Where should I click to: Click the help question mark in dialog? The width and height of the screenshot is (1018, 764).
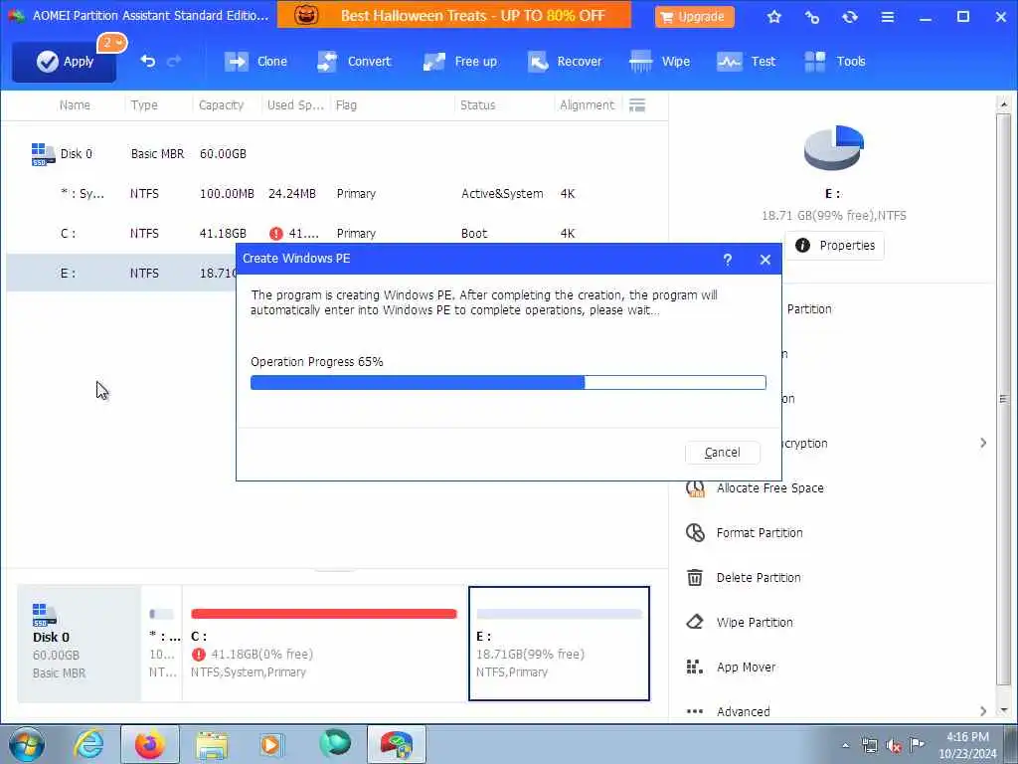pos(727,260)
